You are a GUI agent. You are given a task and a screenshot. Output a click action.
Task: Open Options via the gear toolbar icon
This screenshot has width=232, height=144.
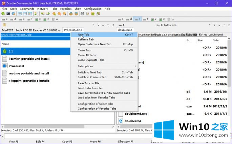[14, 14]
